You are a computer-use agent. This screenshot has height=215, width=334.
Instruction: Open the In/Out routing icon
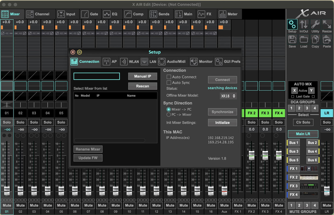(x=304, y=24)
